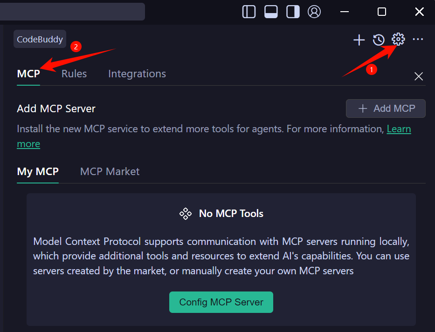The width and height of the screenshot is (435, 332).
Task: Close the MCP settings panel
Action: [x=419, y=76]
